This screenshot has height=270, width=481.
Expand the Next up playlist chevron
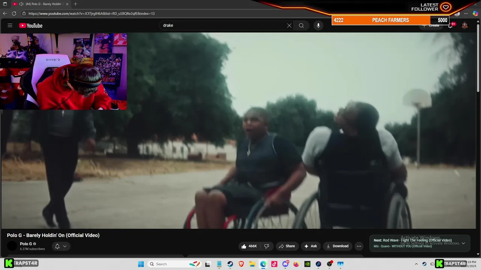point(463,243)
